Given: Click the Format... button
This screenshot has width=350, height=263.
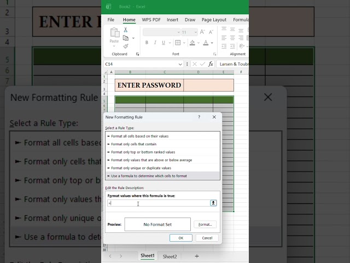Looking at the screenshot, I should (x=205, y=224).
